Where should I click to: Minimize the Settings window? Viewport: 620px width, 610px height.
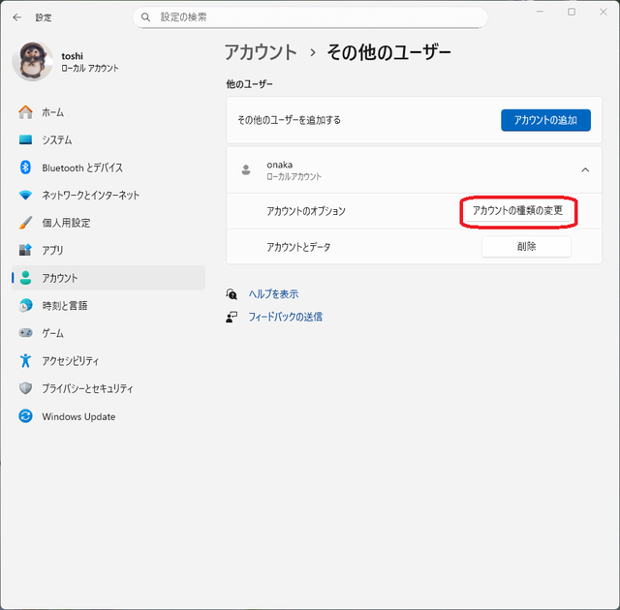(540, 12)
